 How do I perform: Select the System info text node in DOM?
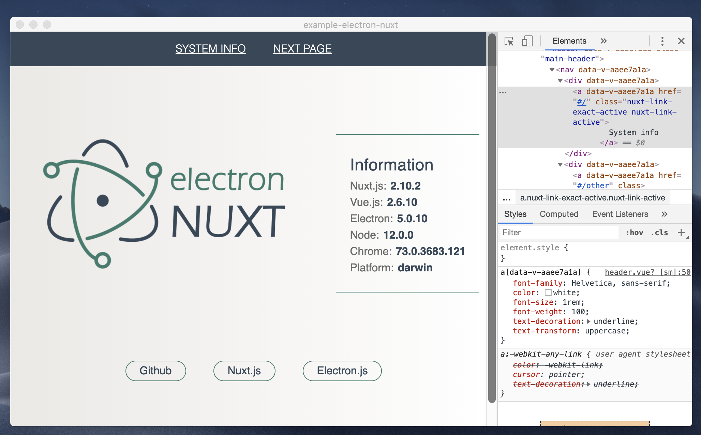(x=633, y=132)
